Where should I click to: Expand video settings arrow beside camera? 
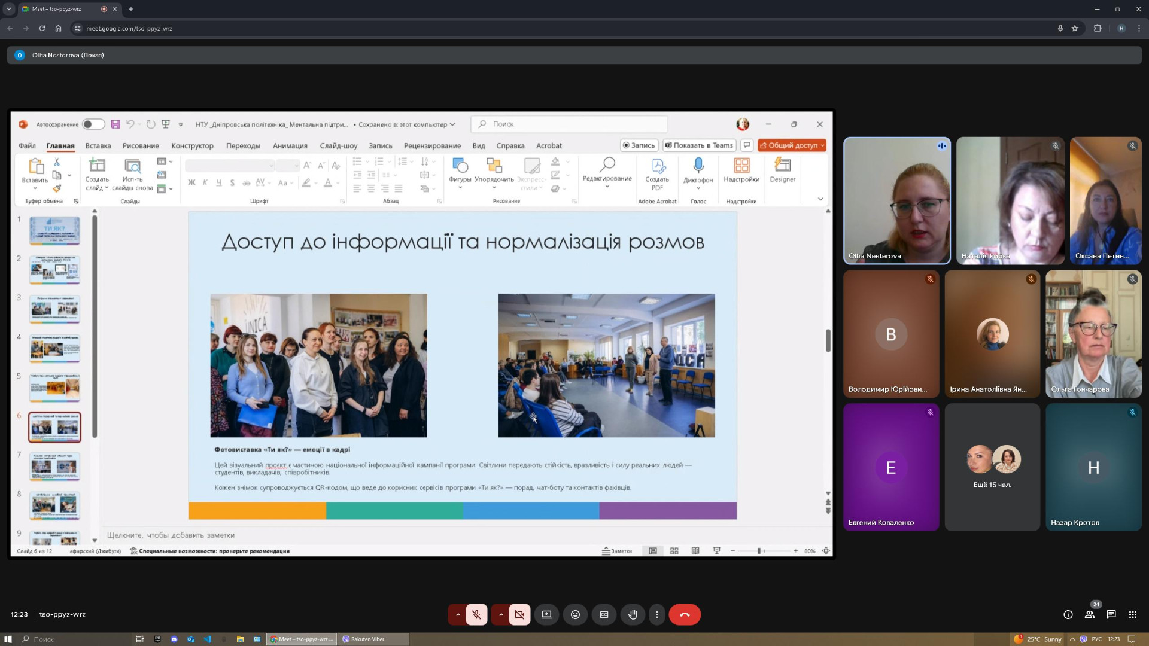[501, 614]
